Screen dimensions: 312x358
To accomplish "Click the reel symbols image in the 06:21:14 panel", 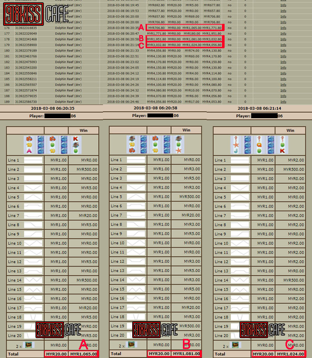I will (x=259, y=145).
